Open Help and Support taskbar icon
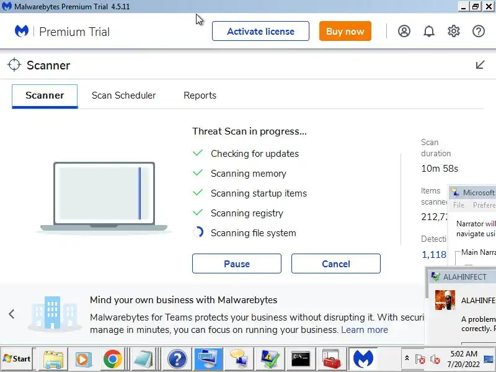The width and height of the screenshot is (496, 372). (177, 359)
